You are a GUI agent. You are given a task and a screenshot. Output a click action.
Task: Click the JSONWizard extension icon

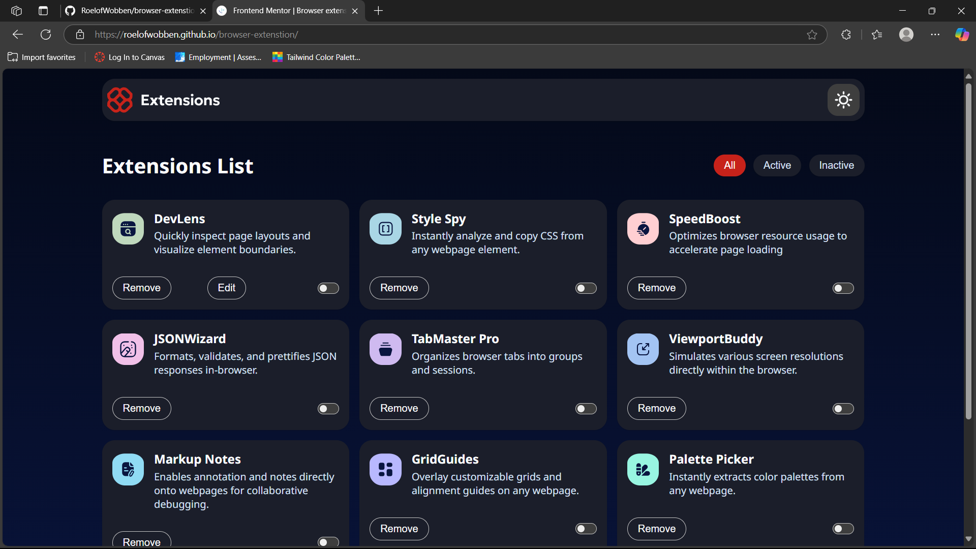coord(128,349)
